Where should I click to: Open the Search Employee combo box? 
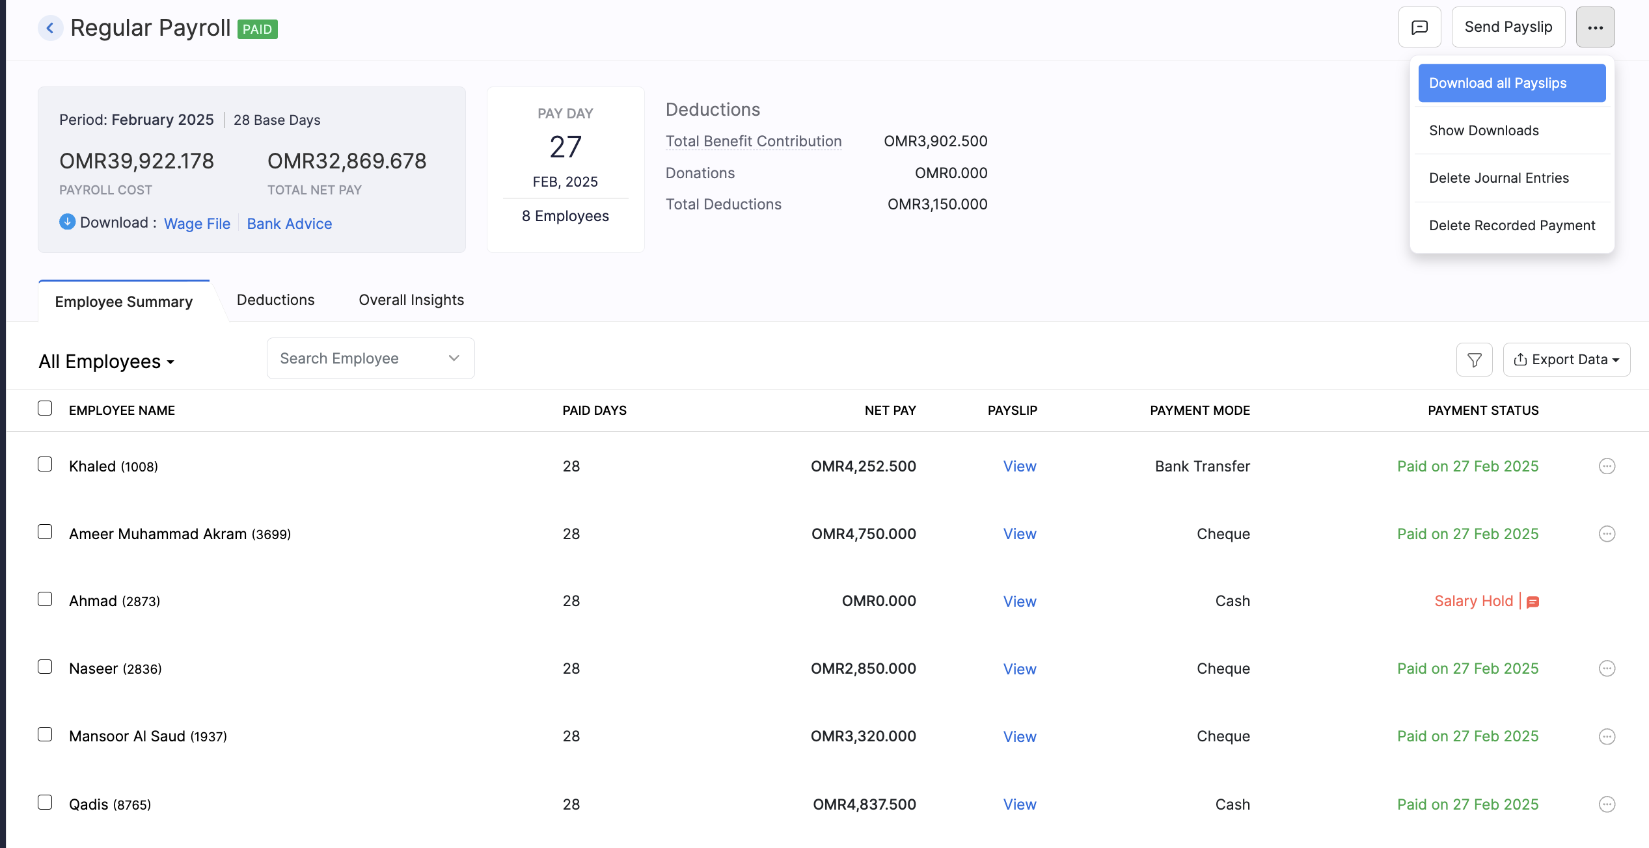[370, 358]
